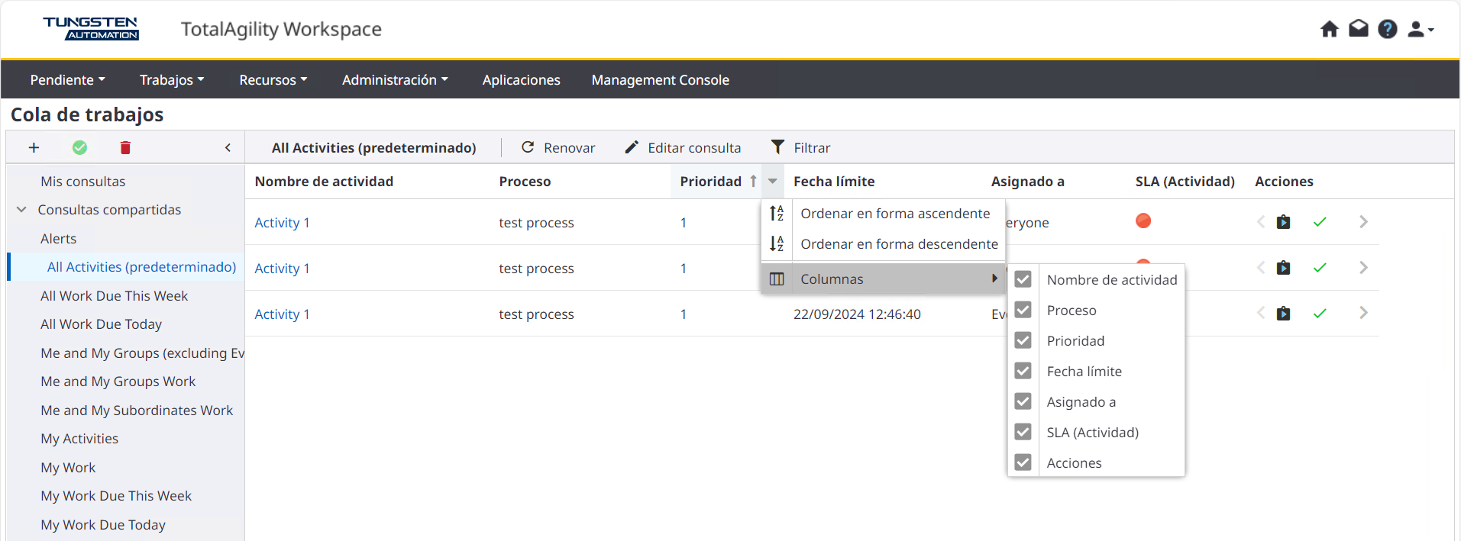Open the messages envelope icon

pos(1358,29)
